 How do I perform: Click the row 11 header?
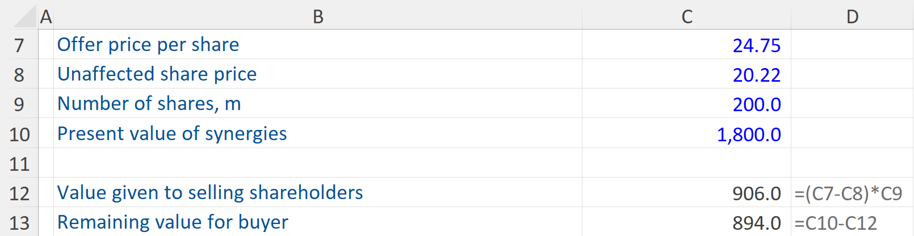(x=19, y=164)
